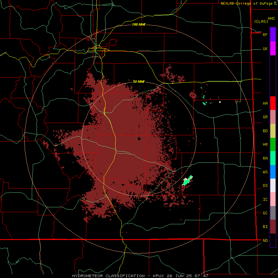Click the IC light pink legend swatch
The image size is (278, 278).
[273, 199]
